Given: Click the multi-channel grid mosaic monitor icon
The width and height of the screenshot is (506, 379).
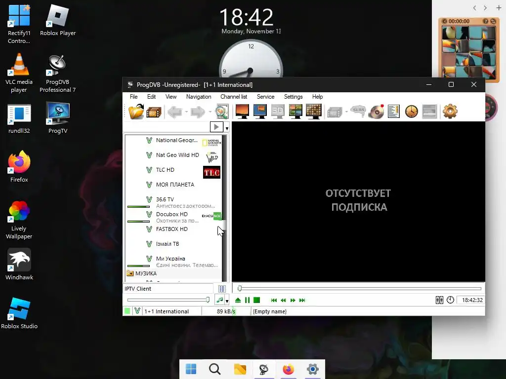Looking at the screenshot, I should click(x=313, y=112).
